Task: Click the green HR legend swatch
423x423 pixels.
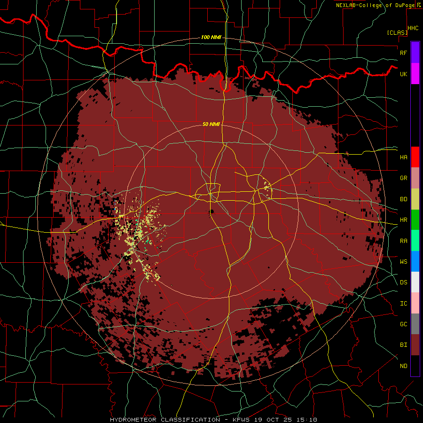Action: (x=415, y=220)
